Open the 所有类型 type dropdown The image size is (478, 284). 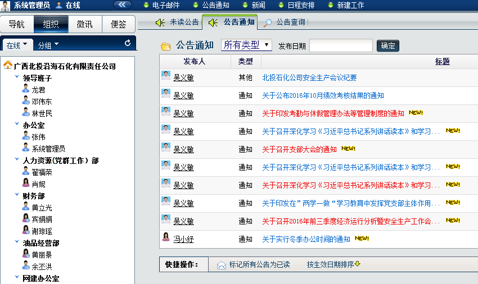pos(246,45)
